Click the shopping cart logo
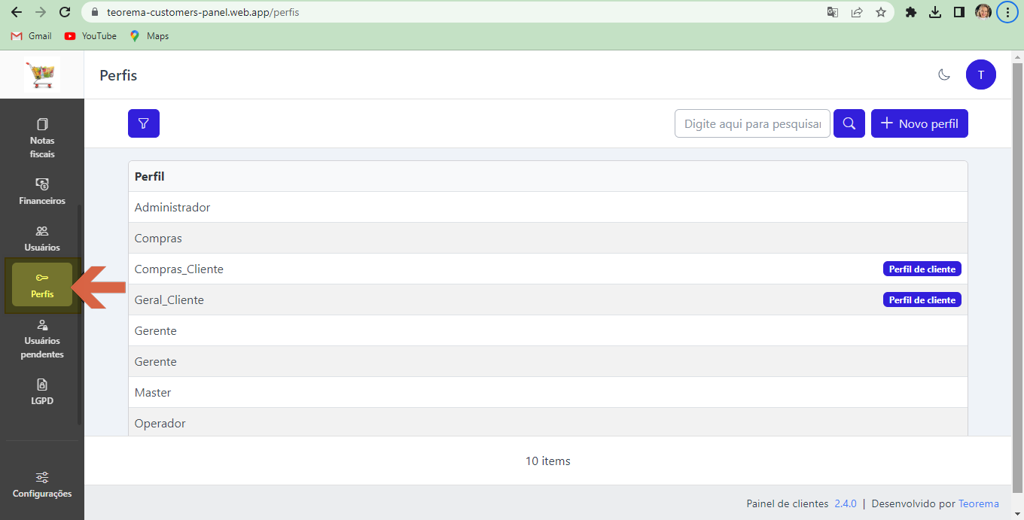Screen dimensions: 1024x520 [42, 75]
